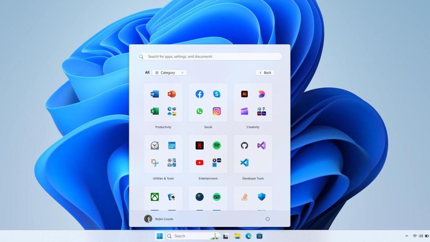This screenshot has width=430, height=242.
Task: Open the Netflix icon
Action: coord(199,146)
